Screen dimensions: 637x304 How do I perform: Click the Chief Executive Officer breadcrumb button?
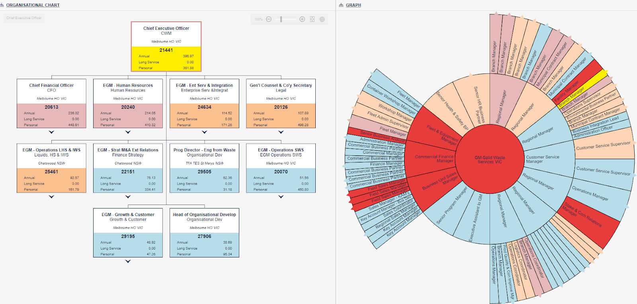[24, 18]
